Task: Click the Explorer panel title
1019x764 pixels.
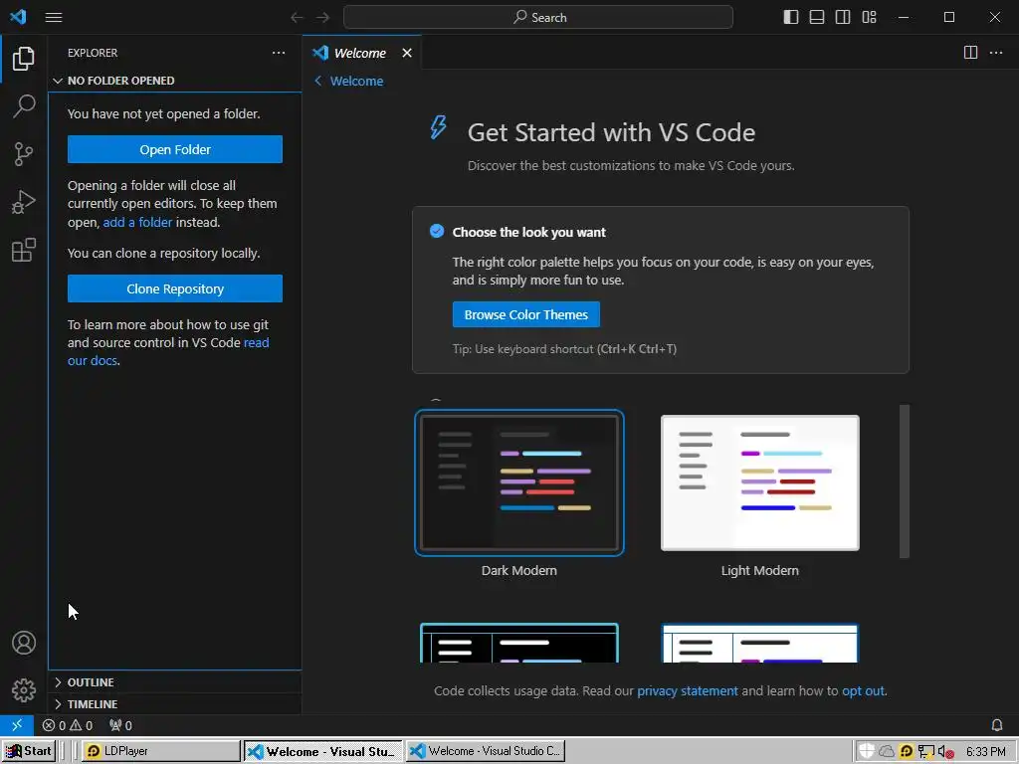Action: pyautogui.click(x=93, y=53)
